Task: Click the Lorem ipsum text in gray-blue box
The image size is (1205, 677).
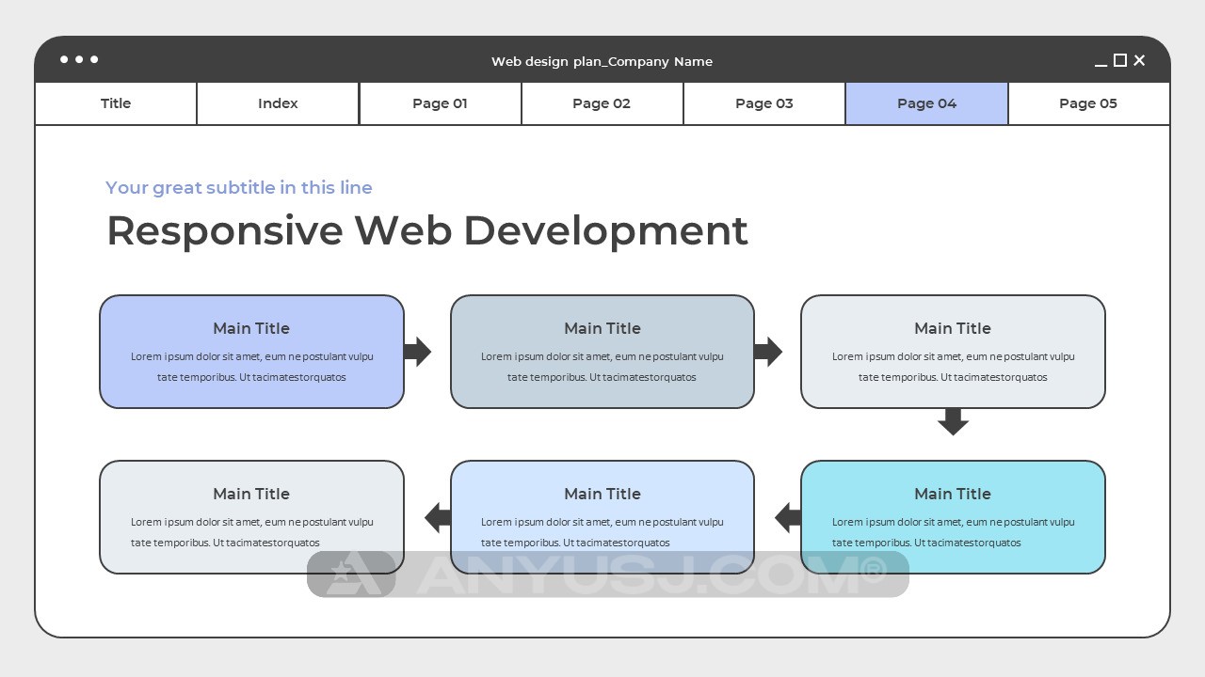Action: click(x=602, y=367)
